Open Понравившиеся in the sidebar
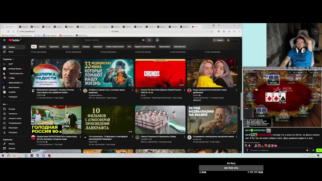 tap(13, 123)
